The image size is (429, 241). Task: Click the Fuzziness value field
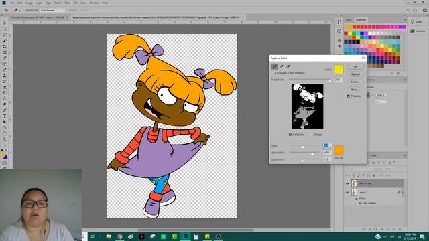(x=338, y=80)
